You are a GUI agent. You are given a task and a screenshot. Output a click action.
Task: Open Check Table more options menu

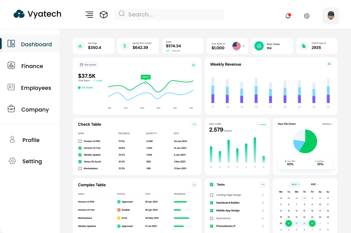(x=194, y=124)
